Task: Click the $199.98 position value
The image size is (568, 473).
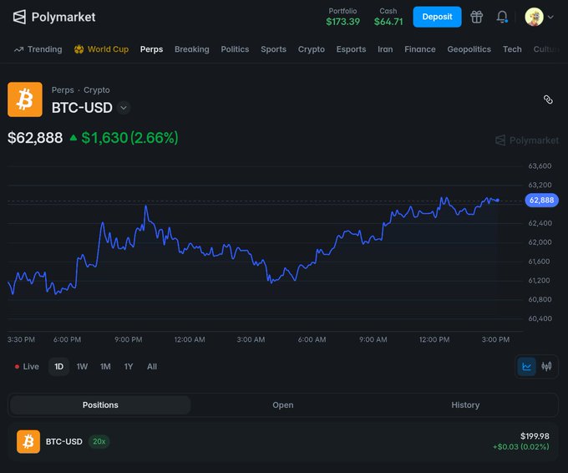Action: click(535, 436)
